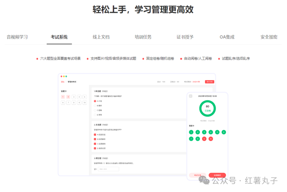Image resolution: width=287 pixels, height=192 pixels.
Task: Tap green circle 2 on mobile answer card
Action: [198, 132]
